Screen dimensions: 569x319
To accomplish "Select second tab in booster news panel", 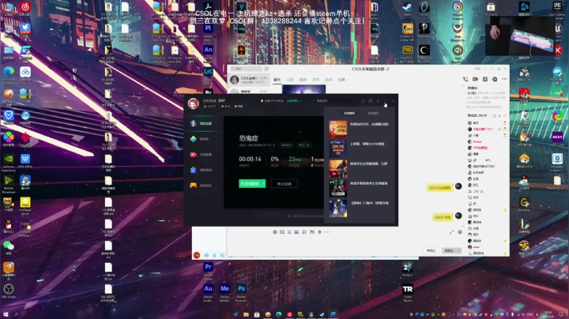I will click(373, 113).
